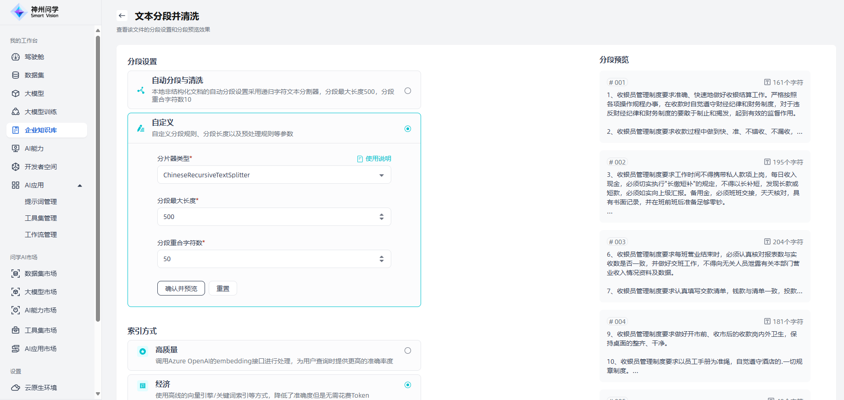Image resolution: width=844 pixels, height=400 pixels.
Task: Open 工具集管理 submenu item
Action: tap(41, 218)
